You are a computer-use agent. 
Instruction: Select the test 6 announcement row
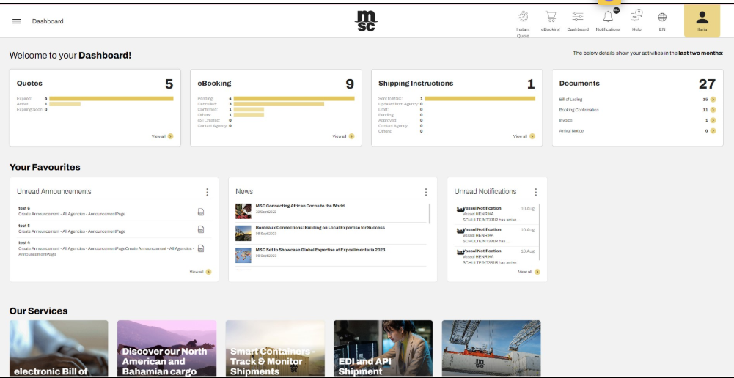(x=114, y=212)
